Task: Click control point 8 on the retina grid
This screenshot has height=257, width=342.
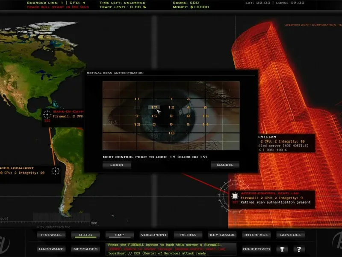Action: tap(188, 116)
